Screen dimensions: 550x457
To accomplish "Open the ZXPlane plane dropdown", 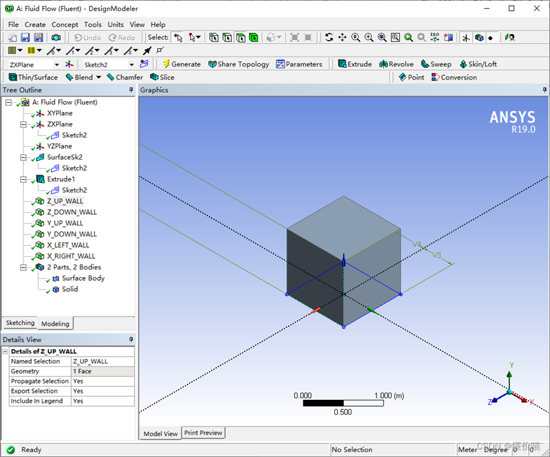I will click(57, 65).
